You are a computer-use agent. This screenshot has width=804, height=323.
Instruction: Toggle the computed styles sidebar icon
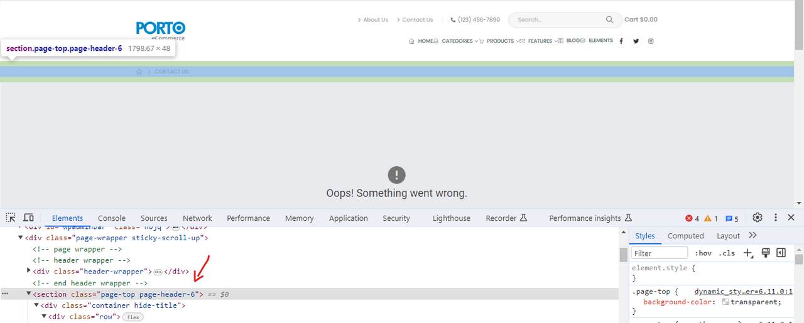781,253
